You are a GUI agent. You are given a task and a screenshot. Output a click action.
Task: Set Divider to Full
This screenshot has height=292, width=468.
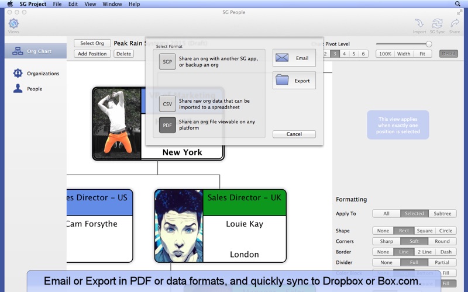tap(414, 262)
